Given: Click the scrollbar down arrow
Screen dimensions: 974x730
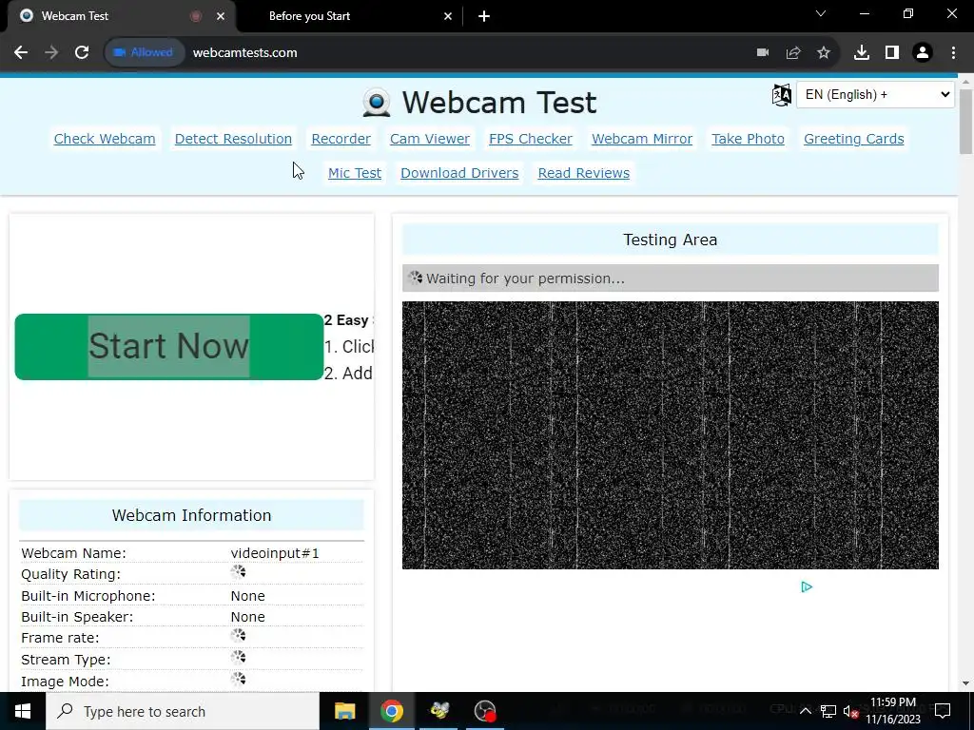Looking at the screenshot, I should (965, 683).
